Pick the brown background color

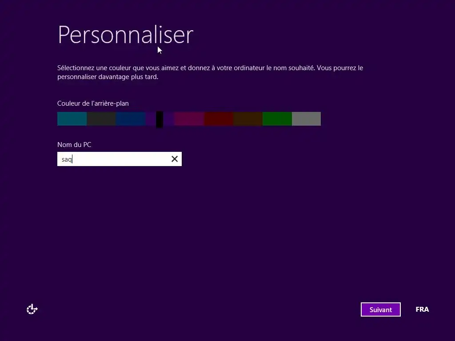pos(248,119)
